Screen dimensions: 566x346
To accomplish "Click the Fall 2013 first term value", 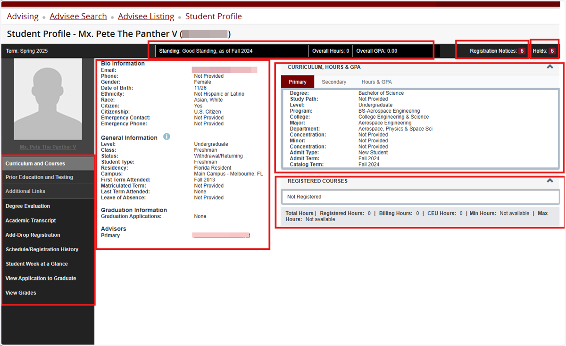I will [204, 180].
